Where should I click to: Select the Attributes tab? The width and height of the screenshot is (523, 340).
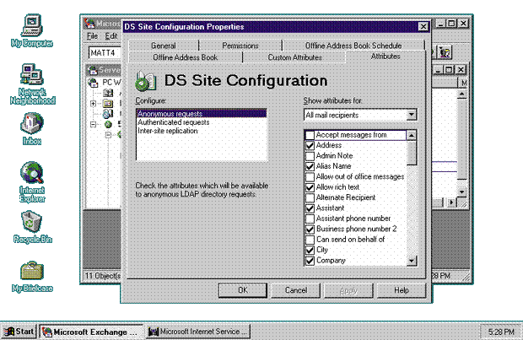pyautogui.click(x=386, y=57)
